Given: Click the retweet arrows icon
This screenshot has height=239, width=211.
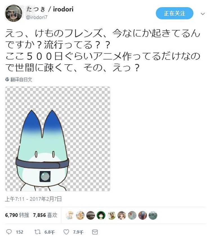Looking at the screenshot, I should 37,232.
